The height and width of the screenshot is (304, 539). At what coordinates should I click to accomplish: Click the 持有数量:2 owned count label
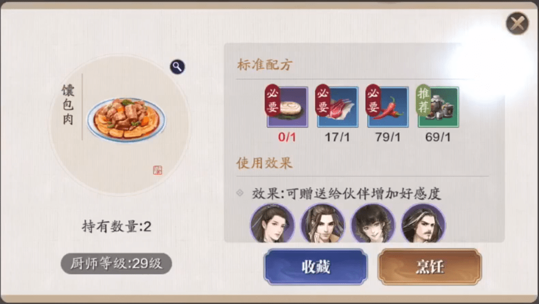(116, 227)
